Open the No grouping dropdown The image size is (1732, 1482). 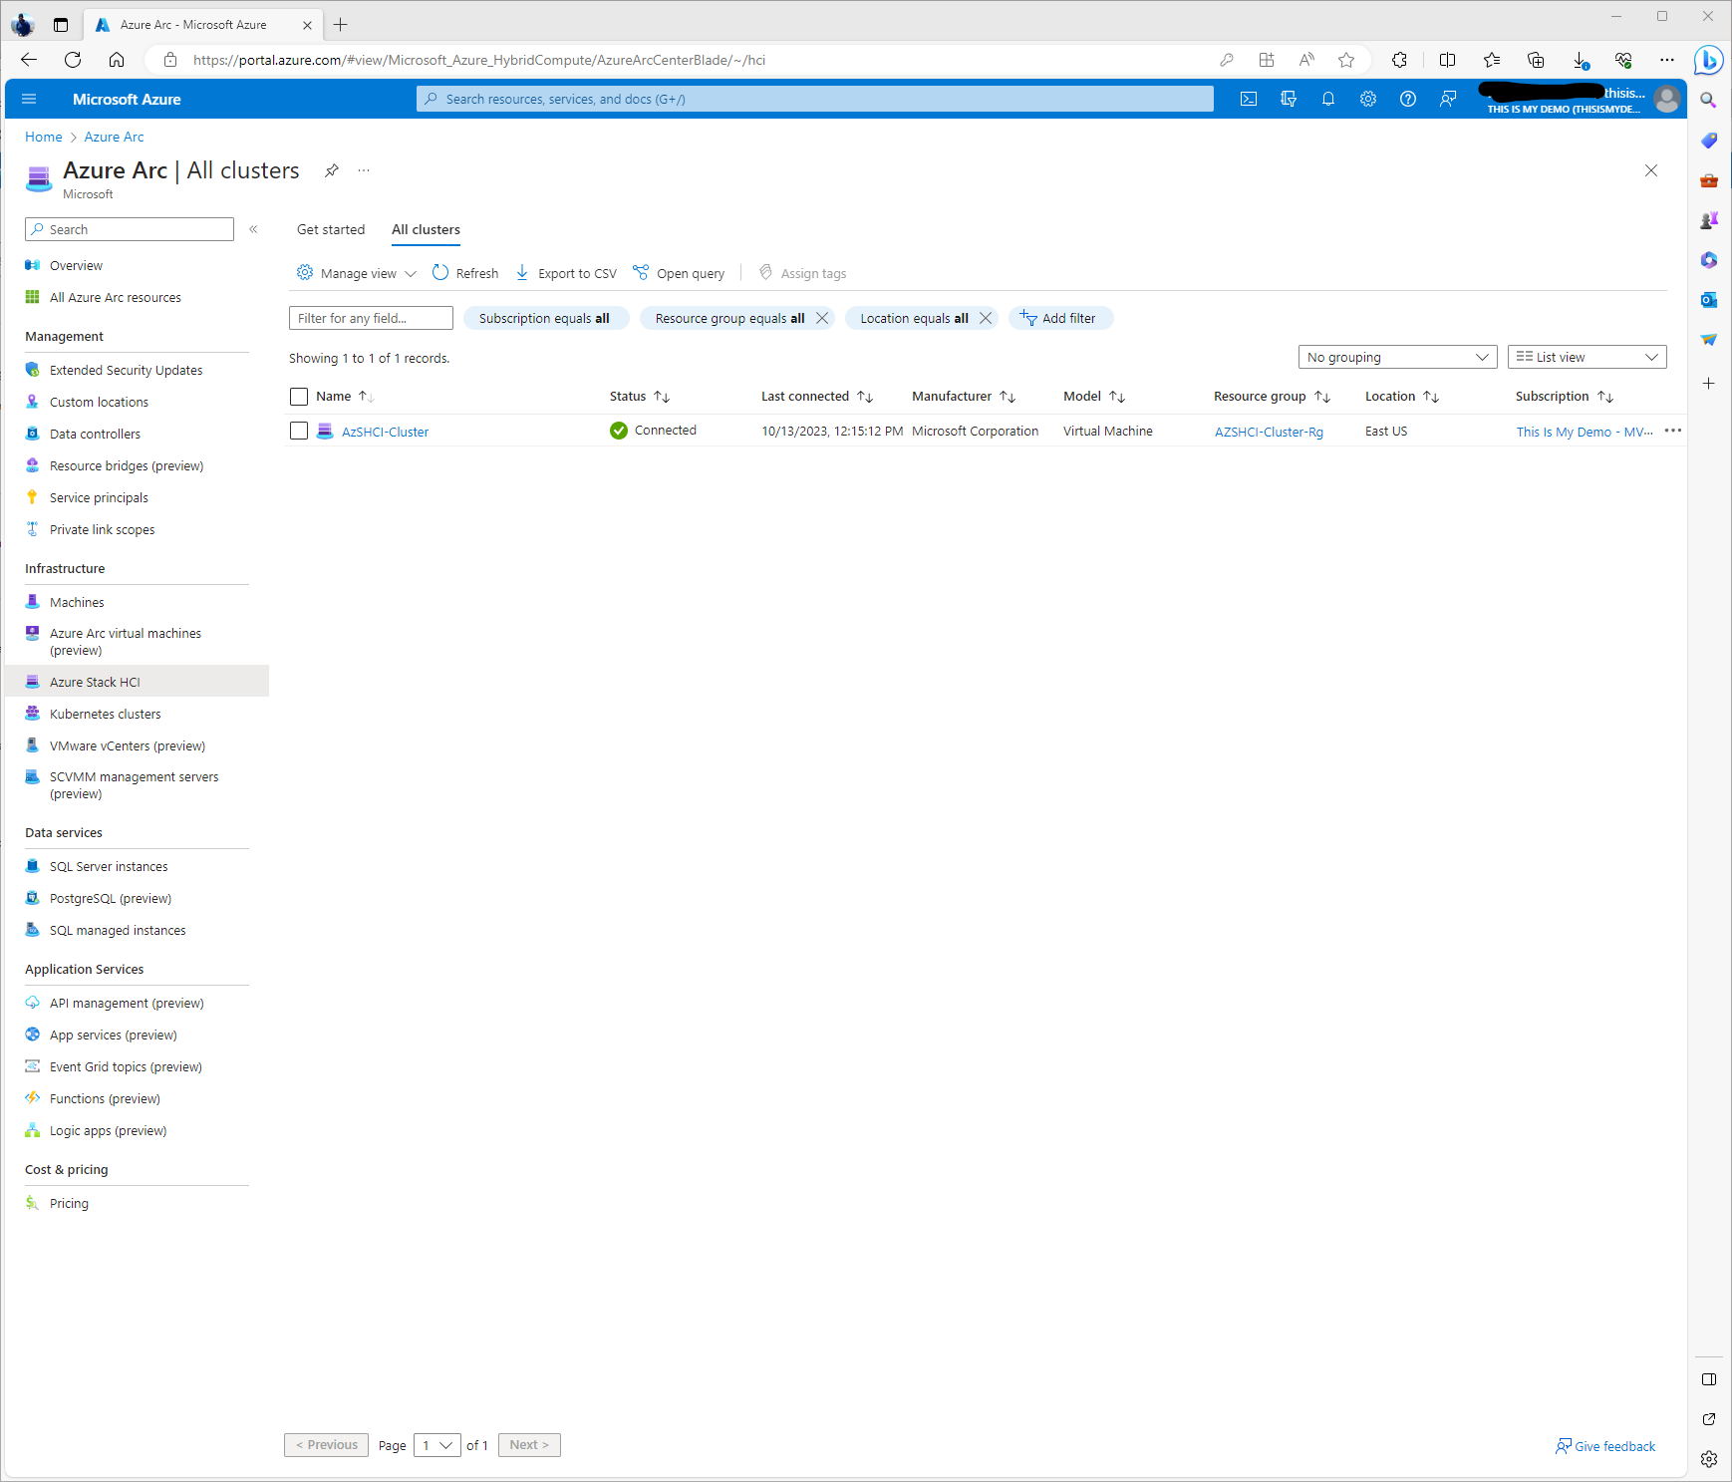tap(1396, 357)
